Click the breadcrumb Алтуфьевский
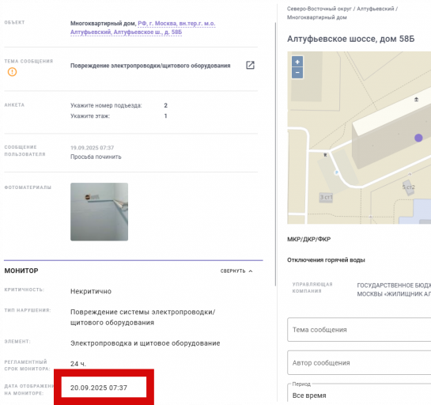Viewport: 431px width, 405px height. point(376,9)
